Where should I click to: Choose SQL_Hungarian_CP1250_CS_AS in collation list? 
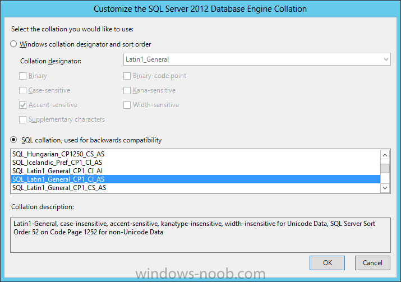(196, 154)
